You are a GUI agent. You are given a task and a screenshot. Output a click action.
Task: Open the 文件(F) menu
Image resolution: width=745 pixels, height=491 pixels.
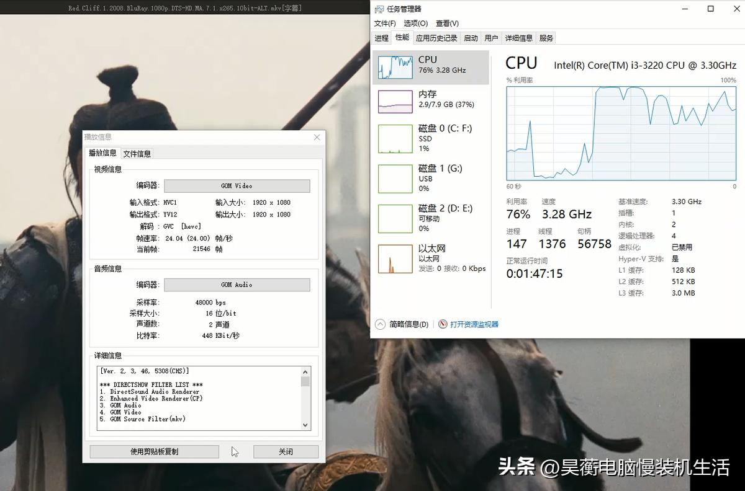[384, 23]
